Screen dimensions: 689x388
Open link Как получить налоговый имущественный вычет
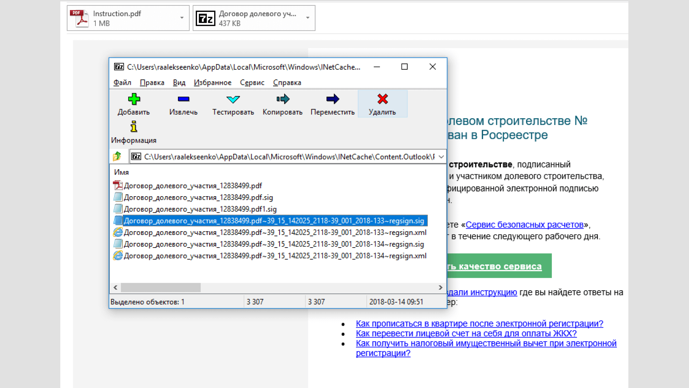[x=486, y=348]
